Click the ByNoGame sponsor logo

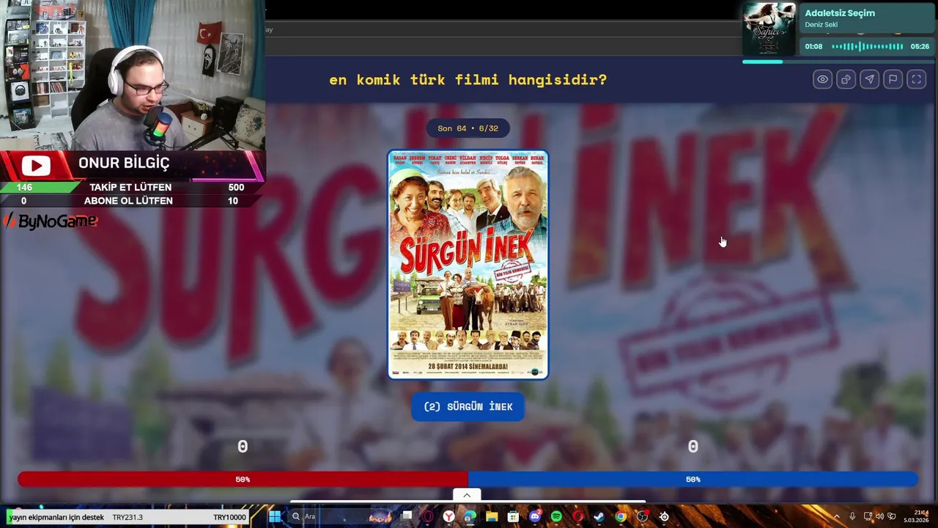coord(51,221)
